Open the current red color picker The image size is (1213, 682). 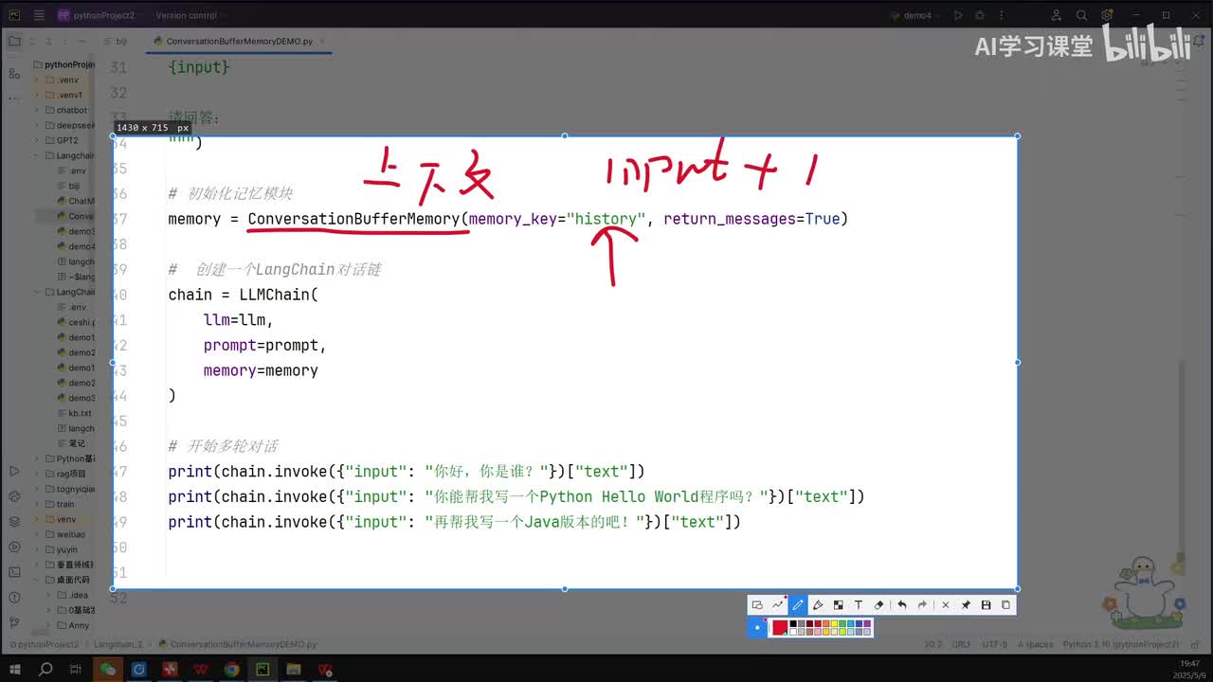tap(780, 627)
